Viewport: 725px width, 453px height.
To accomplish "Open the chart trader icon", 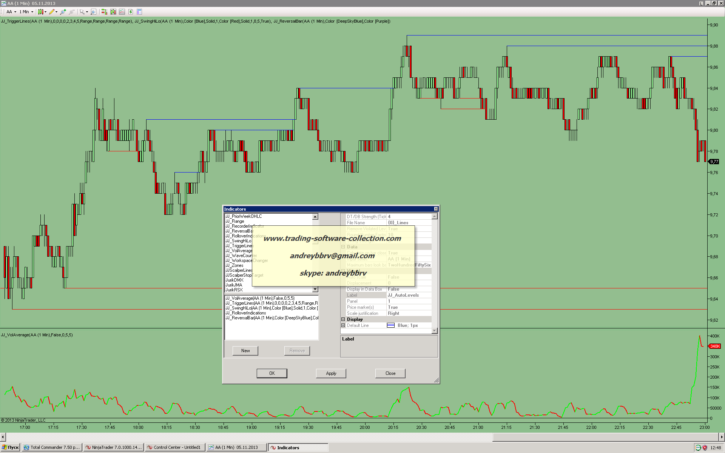I will pyautogui.click(x=104, y=12).
